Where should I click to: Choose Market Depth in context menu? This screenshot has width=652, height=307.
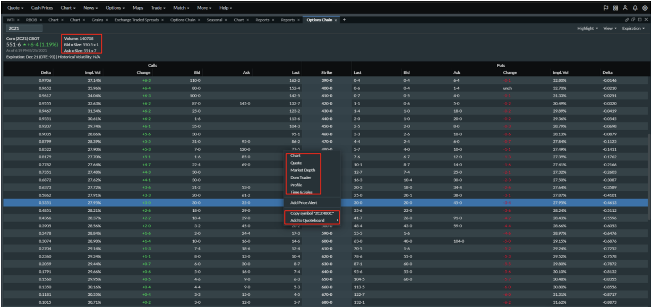[x=303, y=170]
